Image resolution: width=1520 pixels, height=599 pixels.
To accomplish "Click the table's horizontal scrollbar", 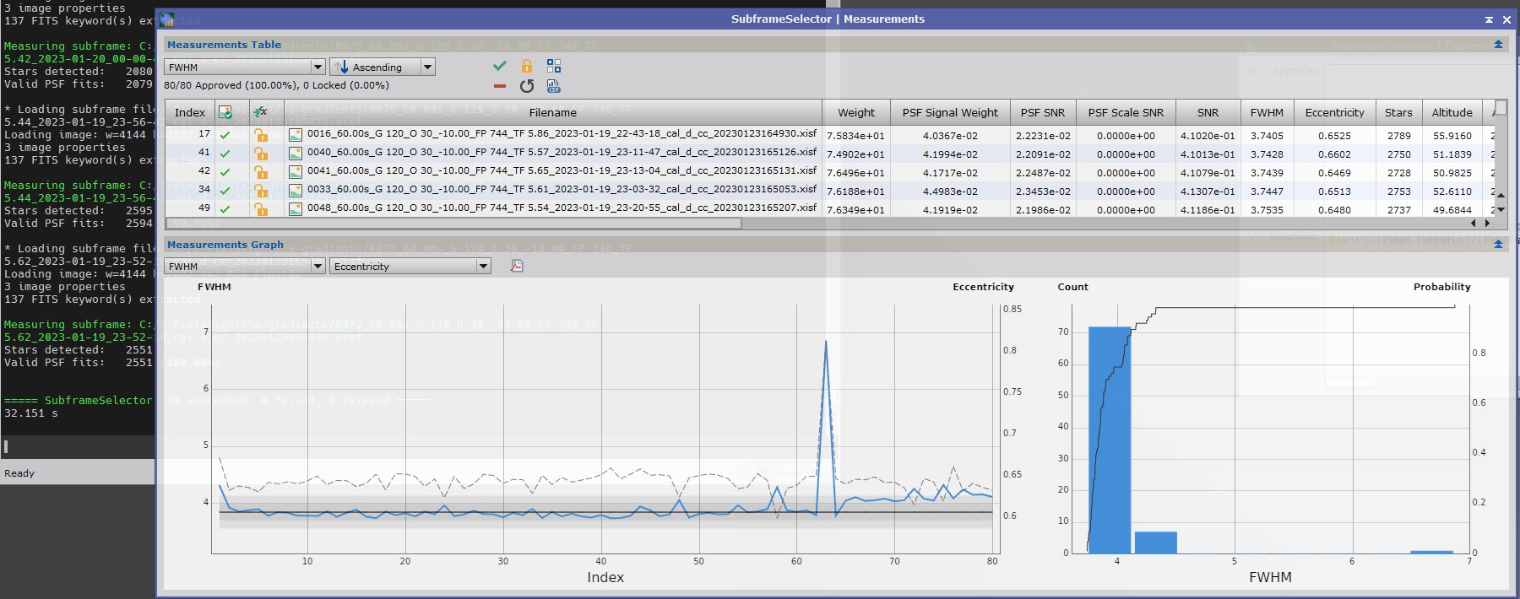I will [453, 224].
